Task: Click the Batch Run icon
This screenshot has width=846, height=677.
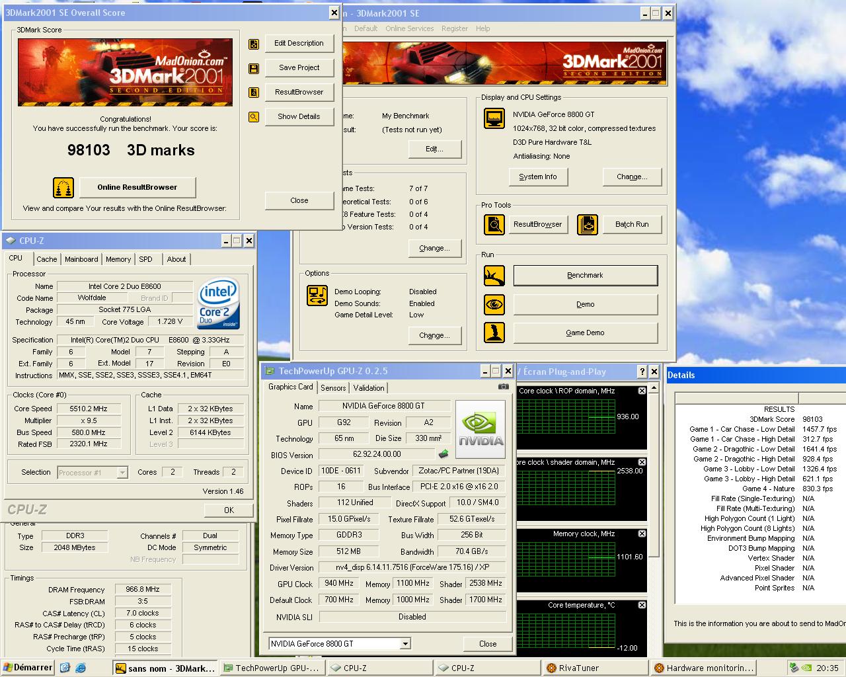Action: click(588, 225)
